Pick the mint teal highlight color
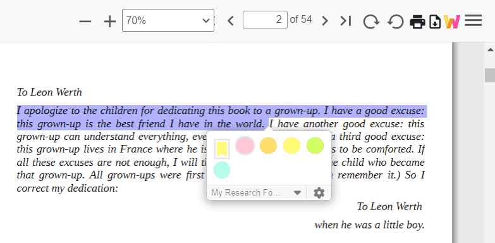495x243 pixels. [222, 170]
